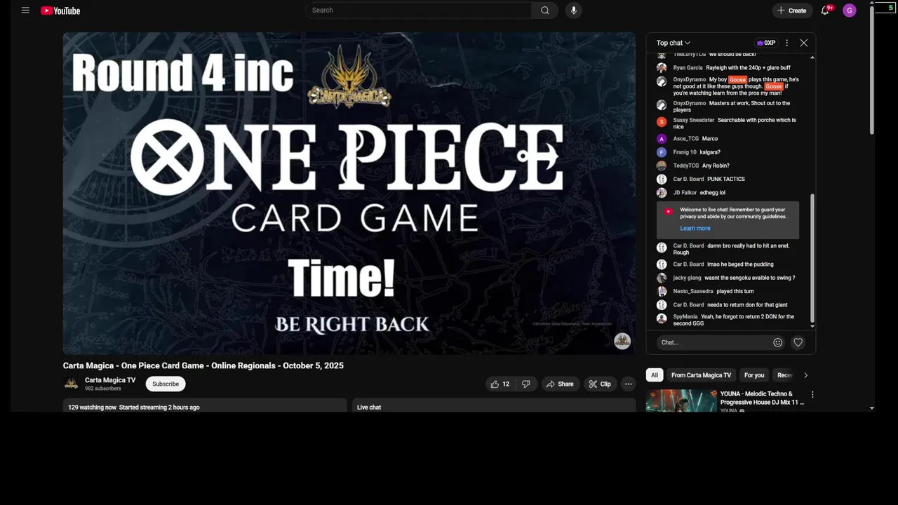Send a heart reaction in chat
Screen dimensions: 898x505
click(798, 342)
